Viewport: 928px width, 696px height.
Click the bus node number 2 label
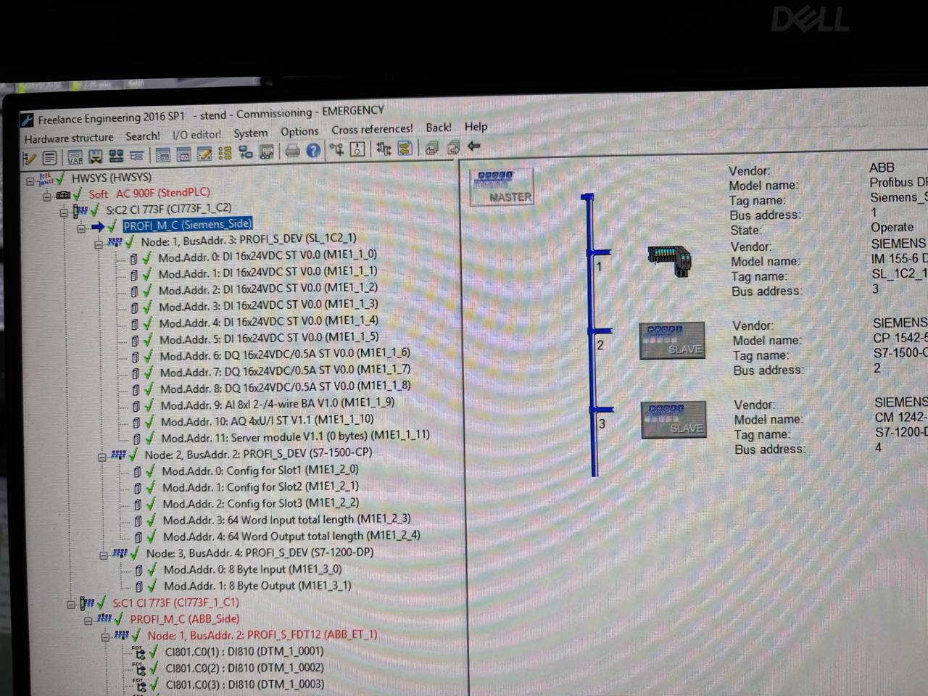click(x=600, y=345)
